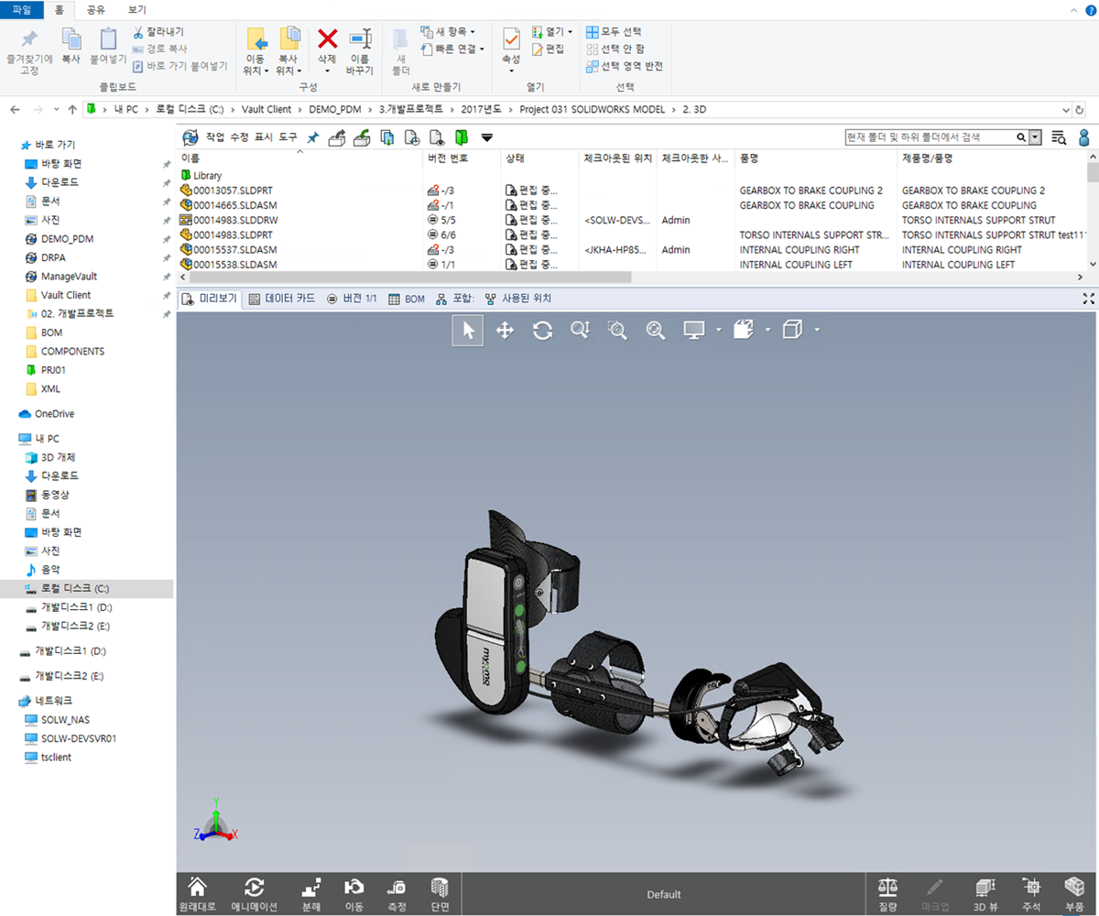Open the 측정 measure tool
This screenshot has height=916, width=1099.
coord(397,894)
